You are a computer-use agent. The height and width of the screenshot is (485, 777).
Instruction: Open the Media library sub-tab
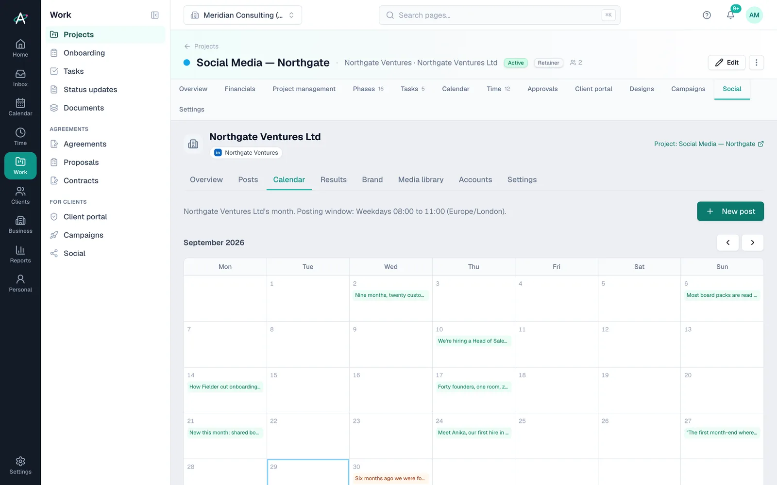click(421, 179)
